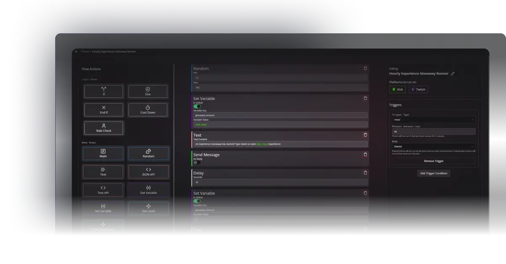Image resolution: width=506 pixels, height=264 pixels.
Task: Toggle Is Global on the second Set Variable step
Action: 196,201
